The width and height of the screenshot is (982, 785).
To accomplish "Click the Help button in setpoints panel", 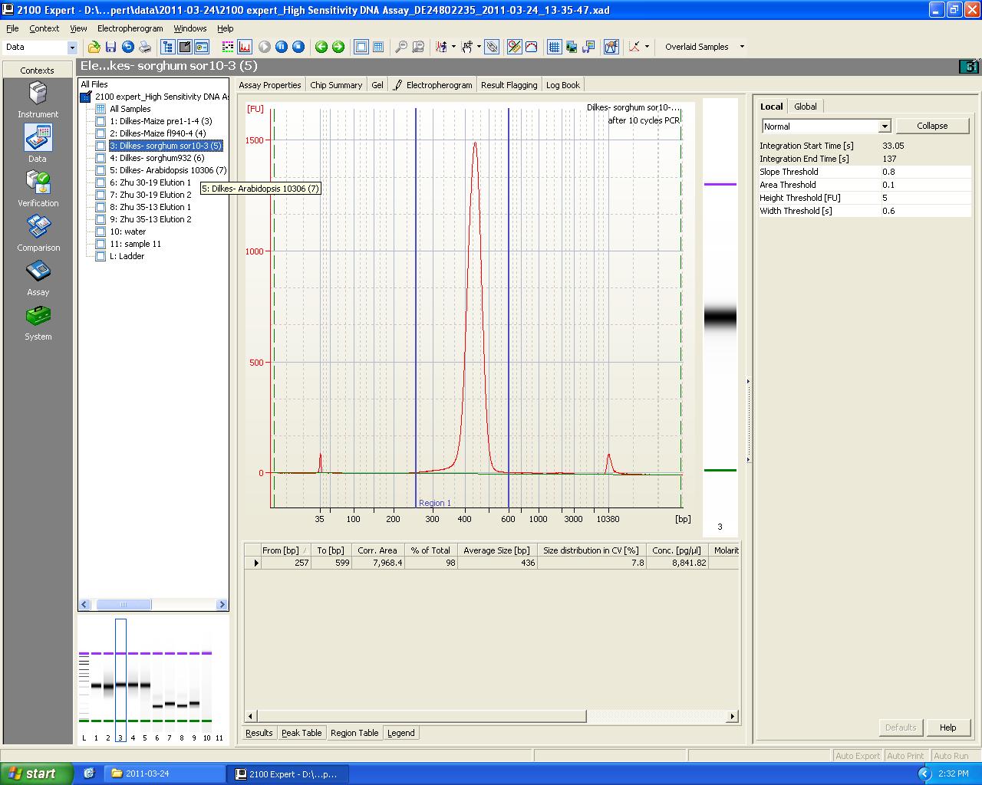I will click(947, 728).
